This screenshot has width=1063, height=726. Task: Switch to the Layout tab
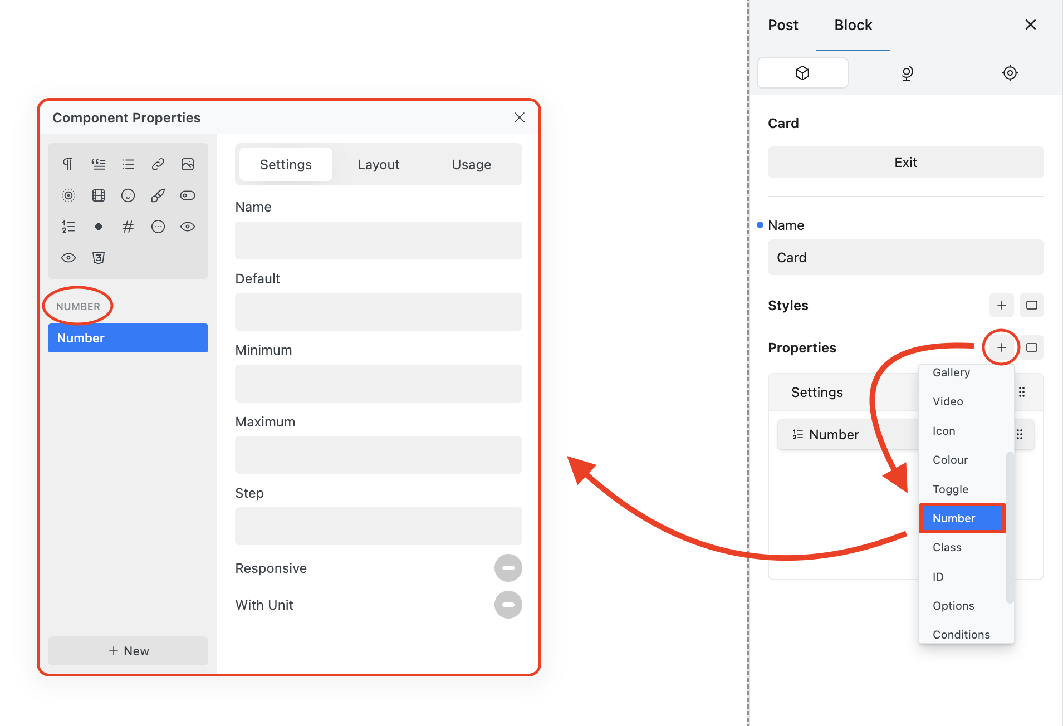378,165
